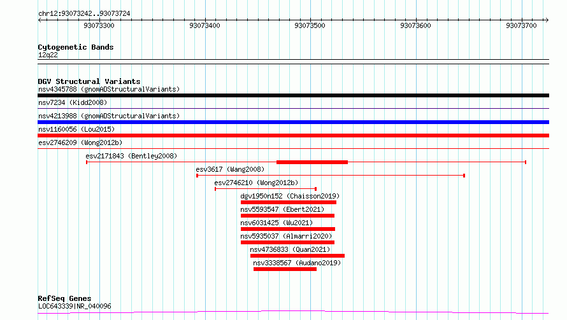567x320 pixels.
Task: Click the dgv1950n152 red bar
Action: (289, 202)
